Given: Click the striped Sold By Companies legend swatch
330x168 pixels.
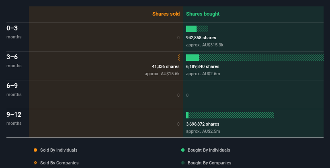Looking at the screenshot, I should click(x=35, y=163).
